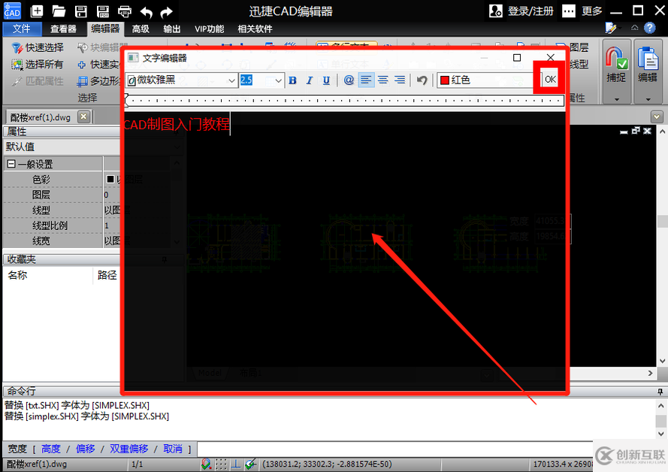
Task: Expand the 编辑 tool dropdown arrow
Action: click(x=648, y=99)
